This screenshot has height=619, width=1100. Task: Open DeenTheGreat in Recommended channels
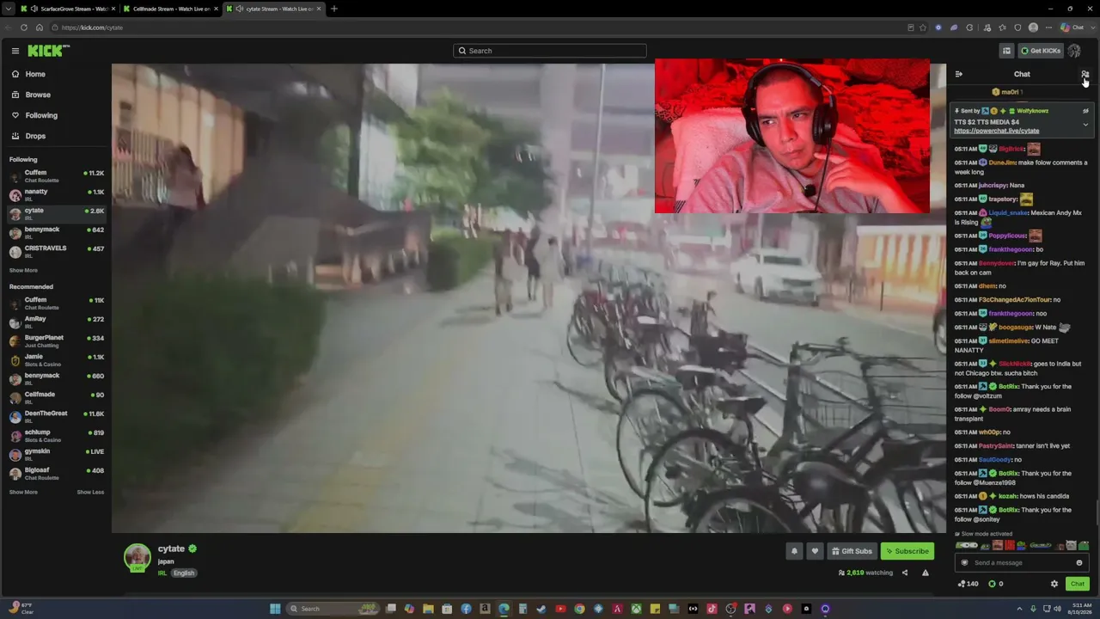pyautogui.click(x=57, y=417)
